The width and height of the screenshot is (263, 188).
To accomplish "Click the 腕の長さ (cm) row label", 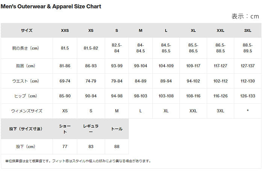I will 26,48.
